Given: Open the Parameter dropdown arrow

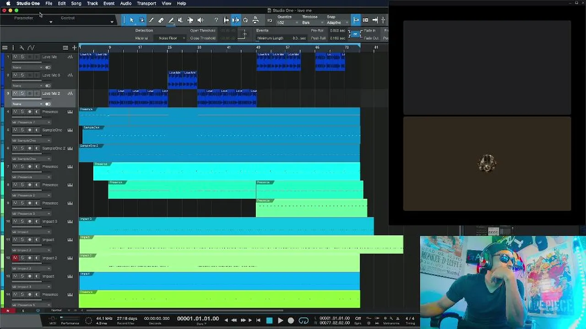Looking at the screenshot, I should tap(50, 21).
